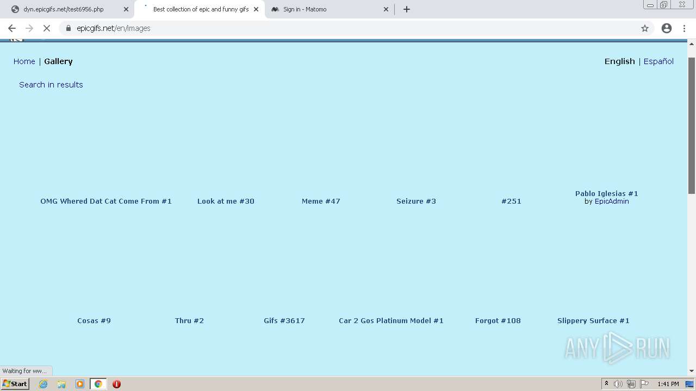696x391 pixels.
Task: Open the Forgot #108 gif
Action: [x=498, y=320]
